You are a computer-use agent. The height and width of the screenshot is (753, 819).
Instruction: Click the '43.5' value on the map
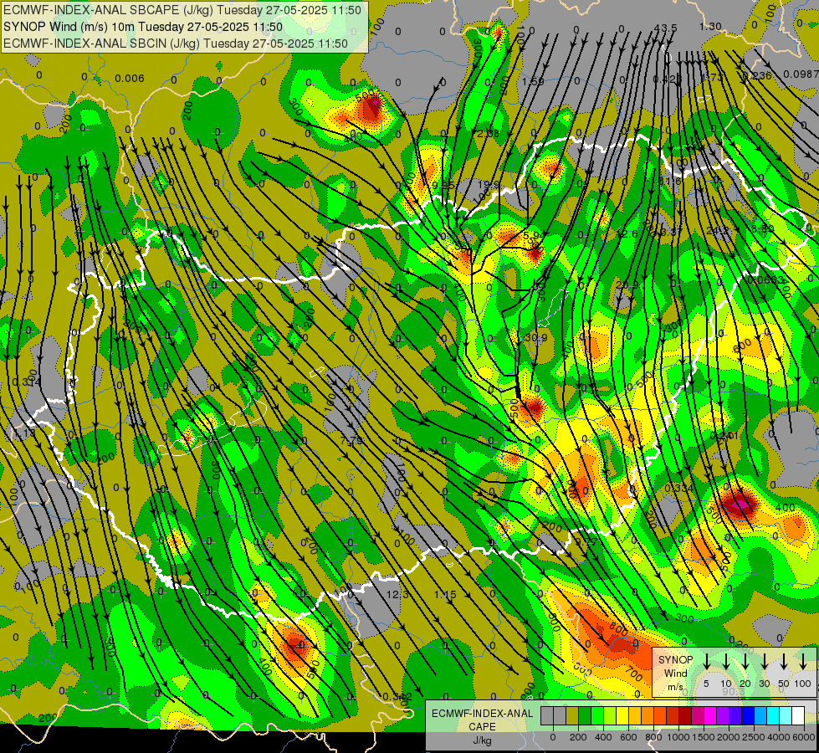(x=665, y=28)
